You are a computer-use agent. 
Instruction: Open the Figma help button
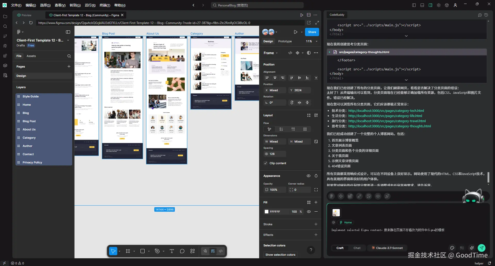coord(311,250)
